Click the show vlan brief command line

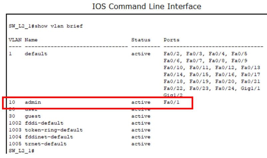pos(46,26)
